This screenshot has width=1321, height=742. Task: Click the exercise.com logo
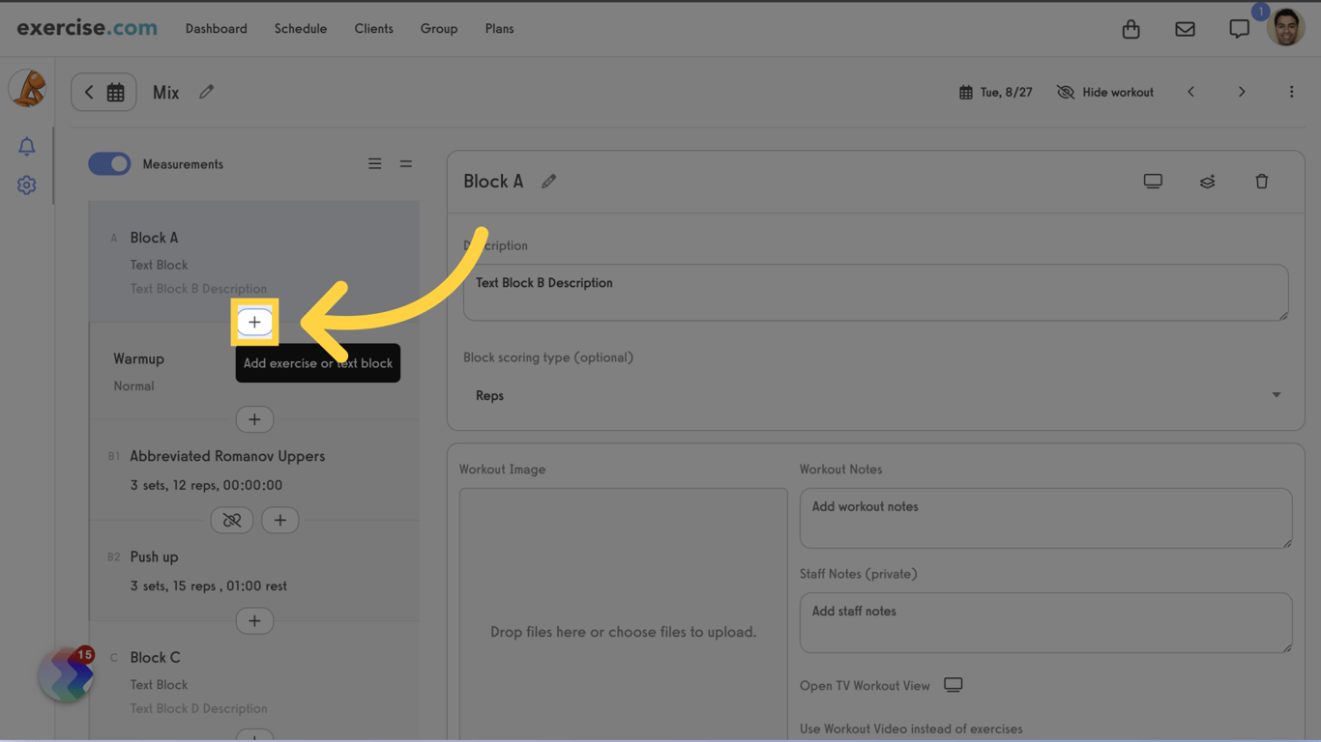point(87,28)
